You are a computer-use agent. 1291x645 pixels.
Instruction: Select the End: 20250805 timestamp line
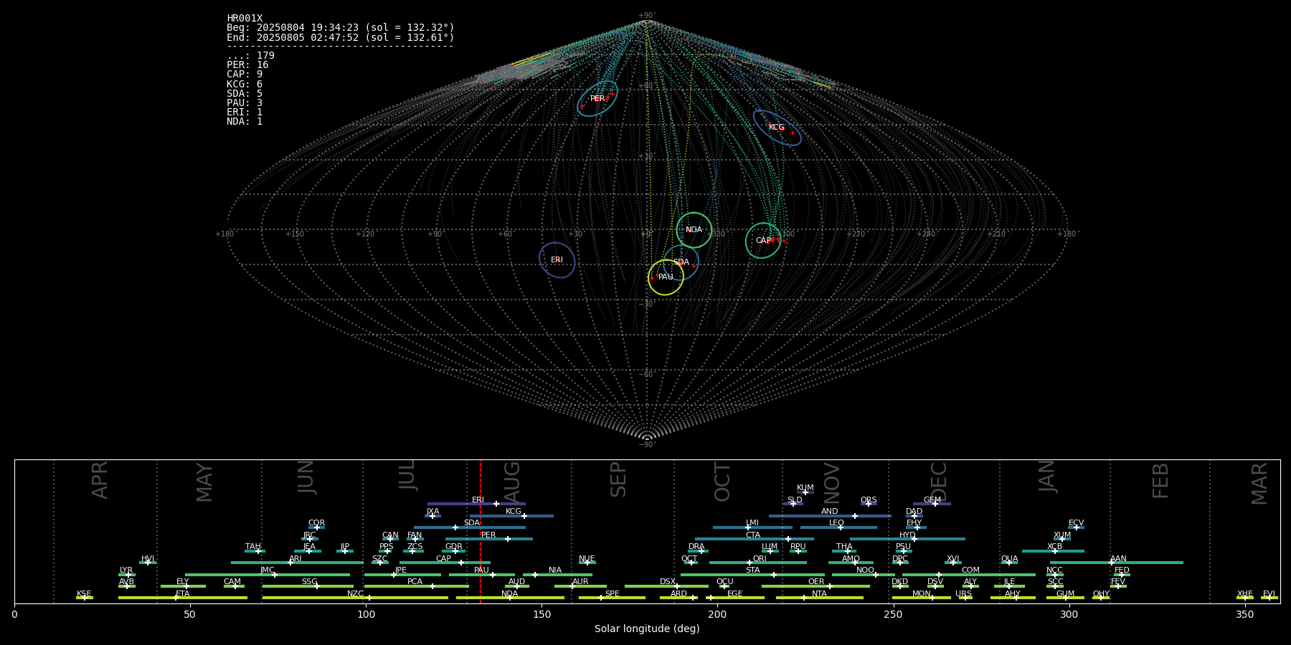click(341, 37)
